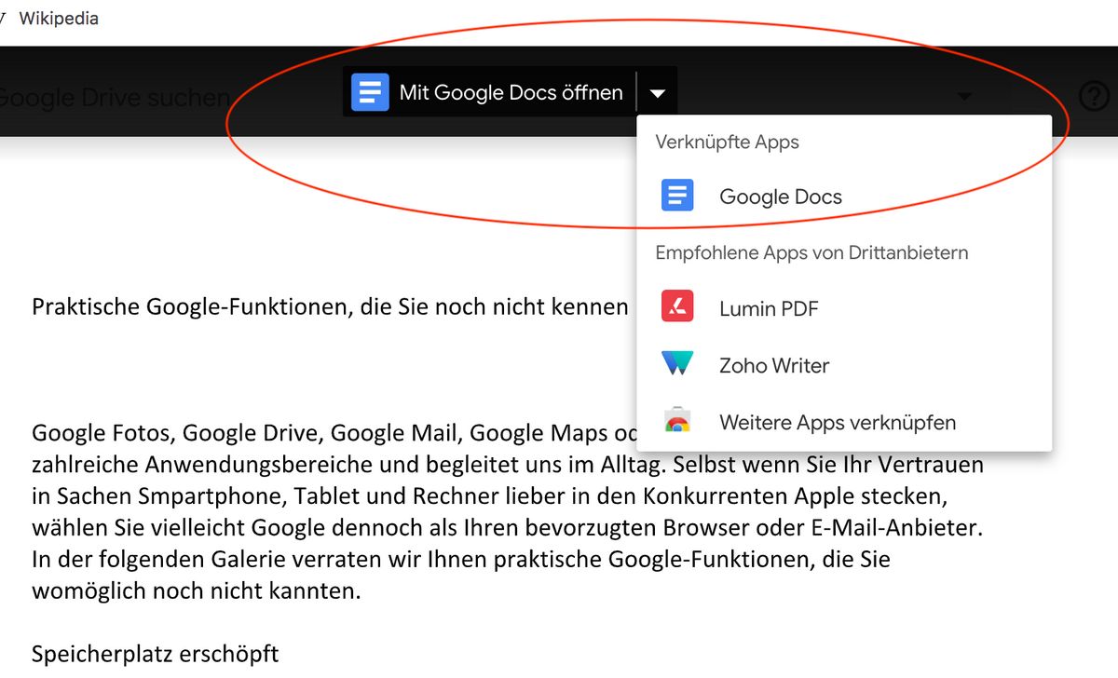
Task: Select Lumin PDF from recommended apps
Action: [x=844, y=308]
